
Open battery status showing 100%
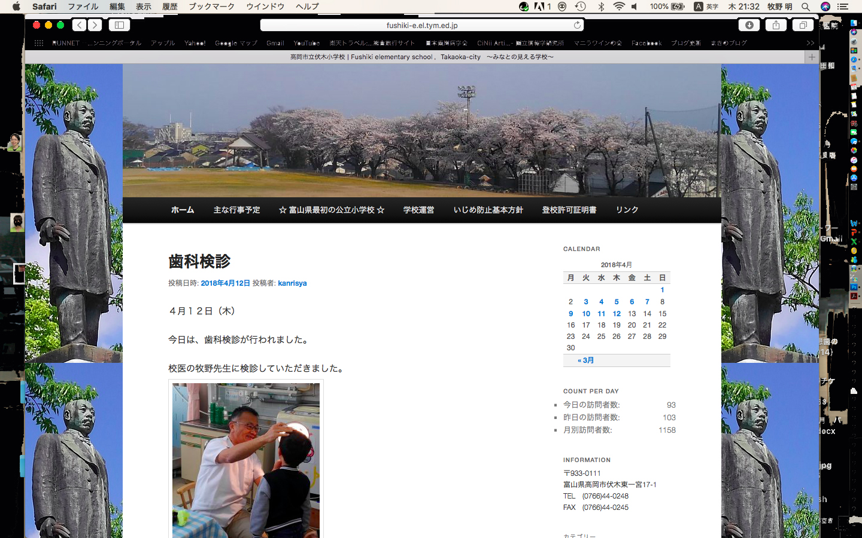(667, 7)
